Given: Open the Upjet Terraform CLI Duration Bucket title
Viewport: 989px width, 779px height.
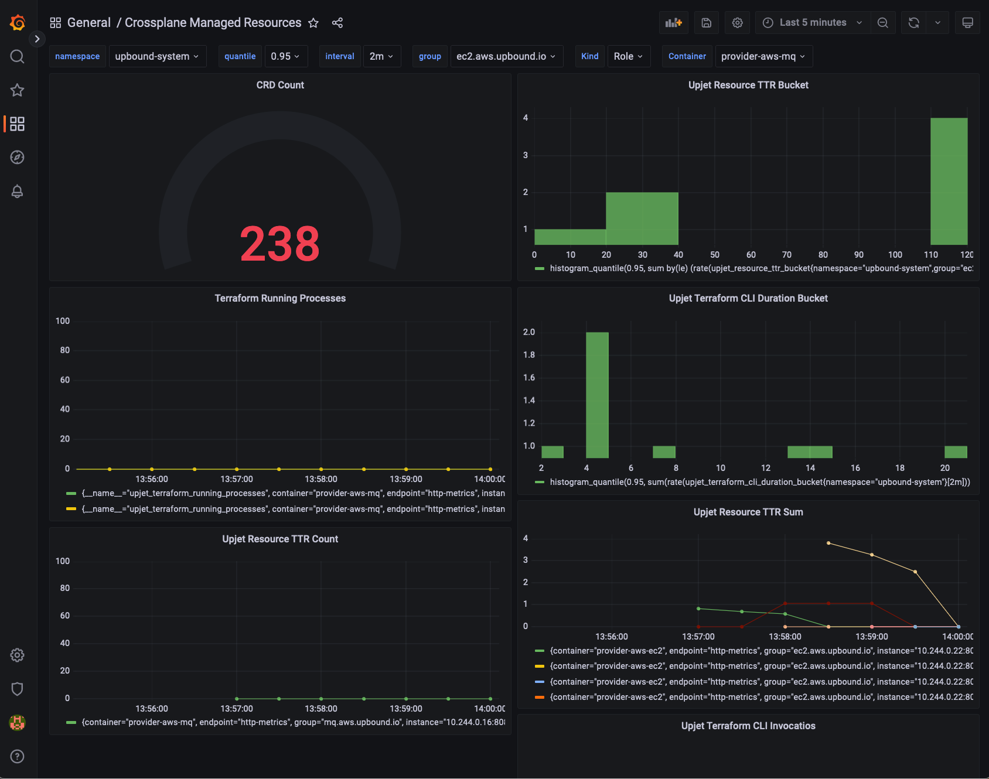Looking at the screenshot, I should pos(748,298).
